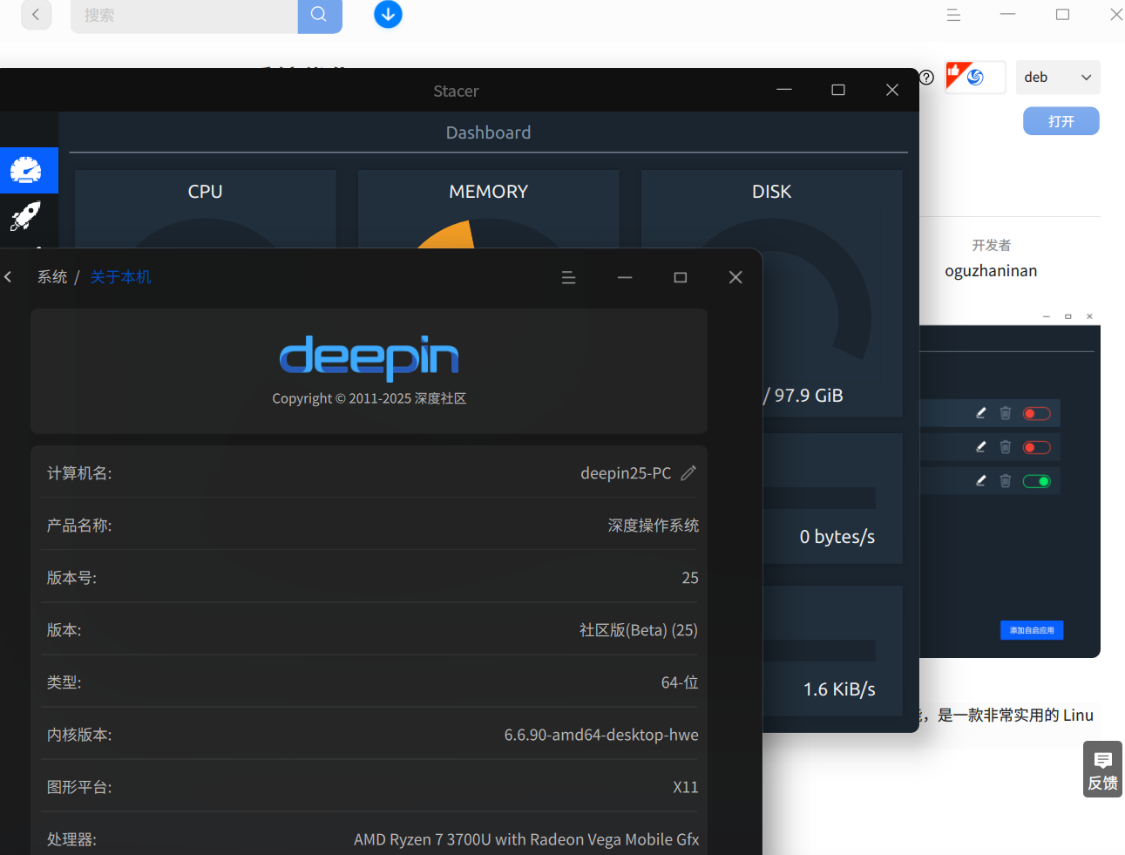Click the computer name deepin25-PC
The height and width of the screenshot is (855, 1125).
626,473
